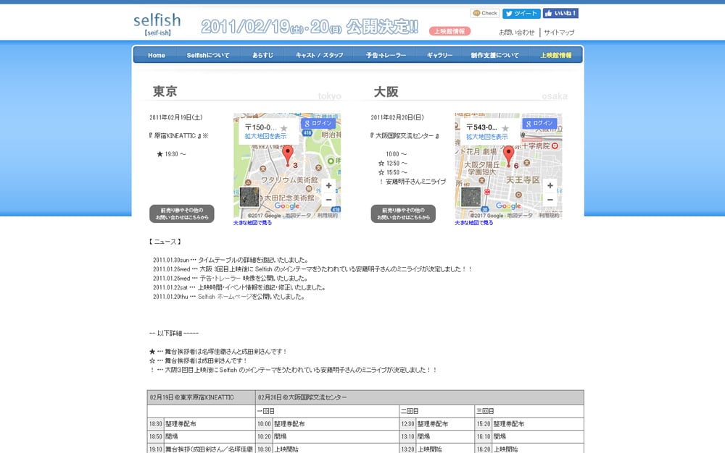725x453 pixels.
Task: Zoom in on the Osaka map
Action: (x=550, y=186)
